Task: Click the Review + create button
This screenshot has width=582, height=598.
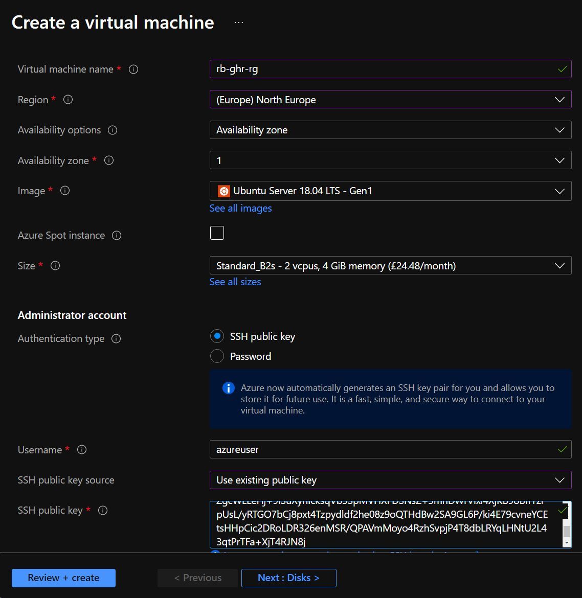Action: coord(63,578)
